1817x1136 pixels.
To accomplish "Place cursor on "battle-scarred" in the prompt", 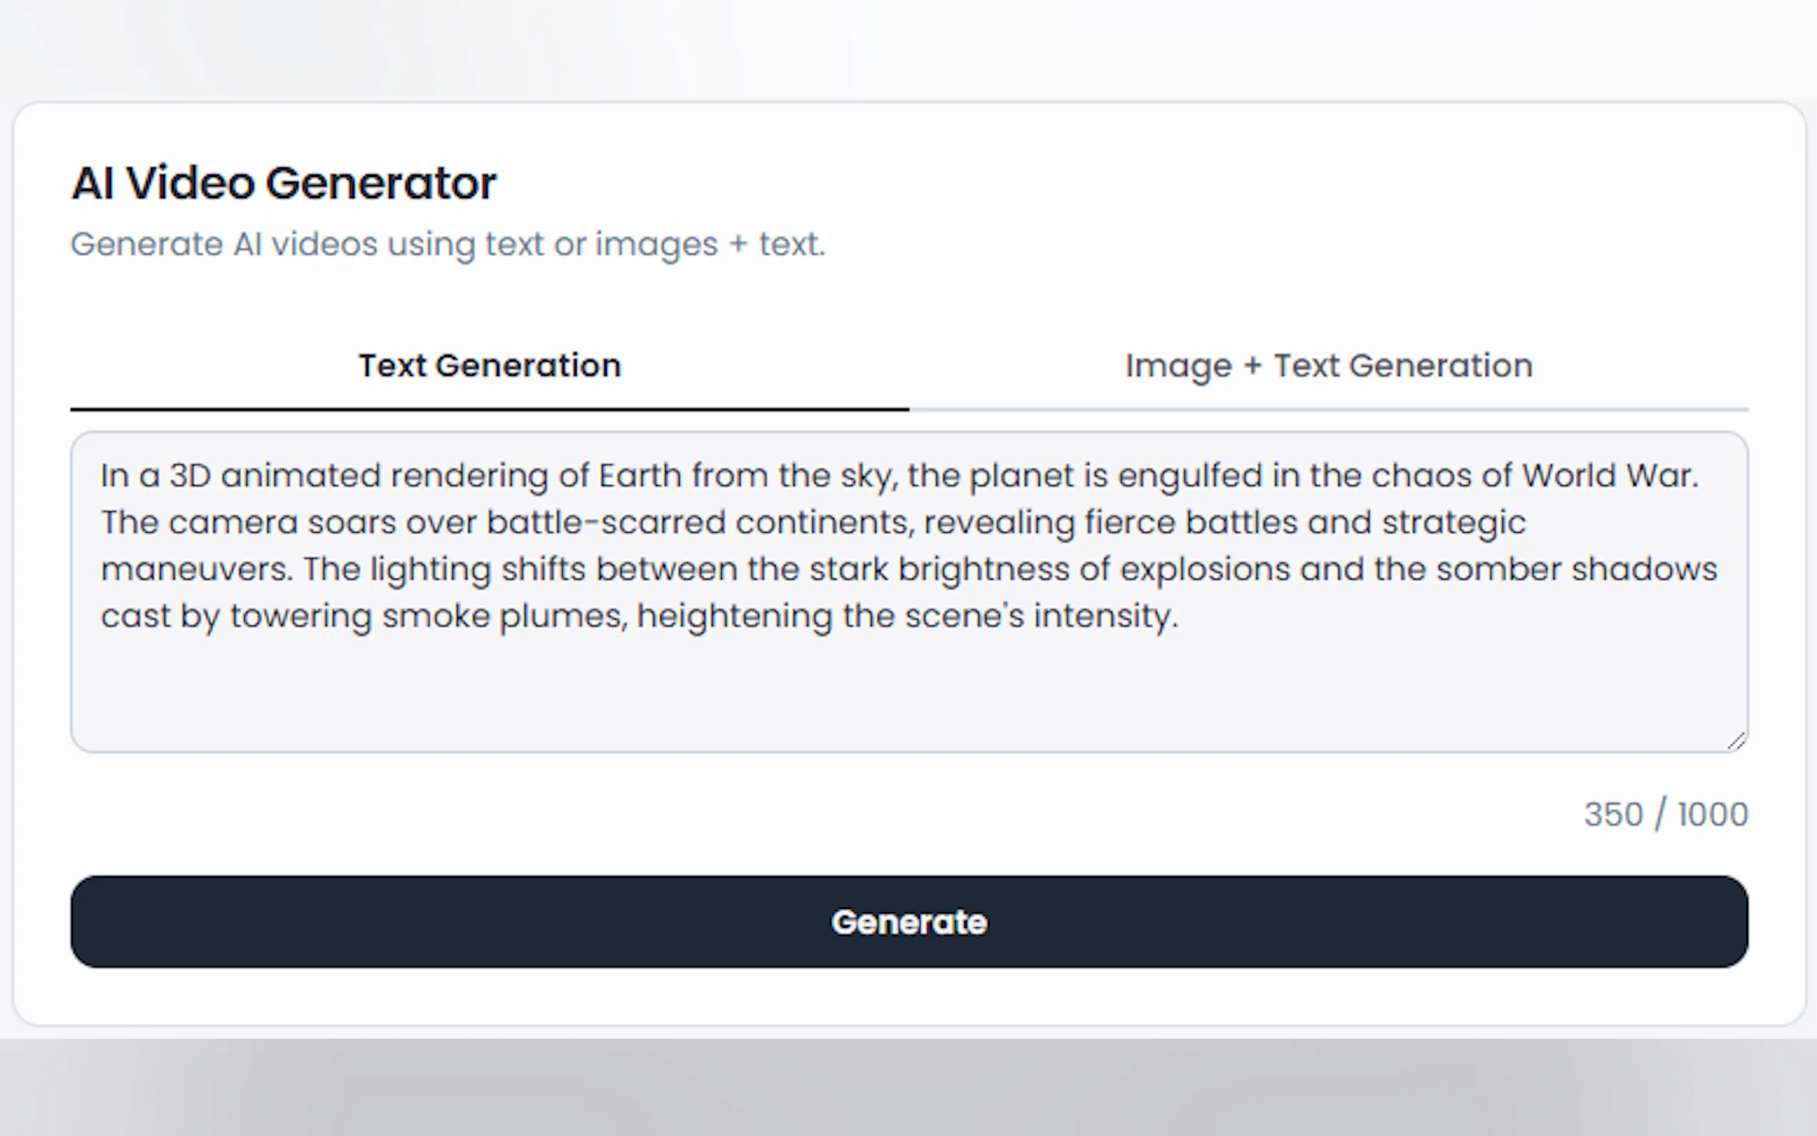I will pos(605,523).
